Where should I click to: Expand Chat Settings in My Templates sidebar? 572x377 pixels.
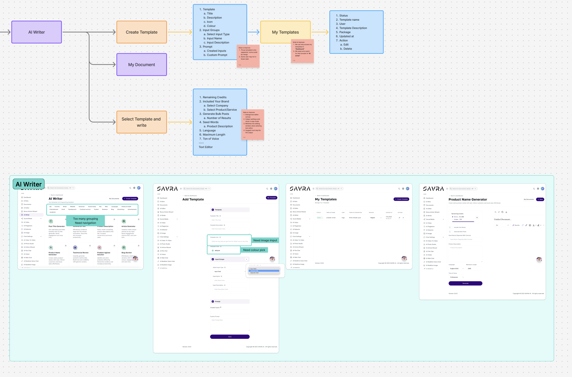[310, 236]
